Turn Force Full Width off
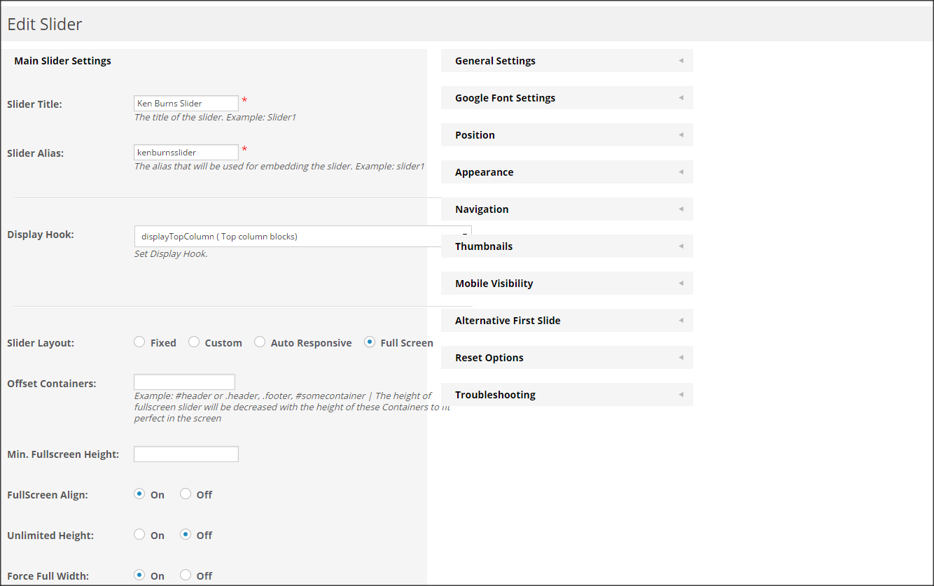 (x=186, y=575)
